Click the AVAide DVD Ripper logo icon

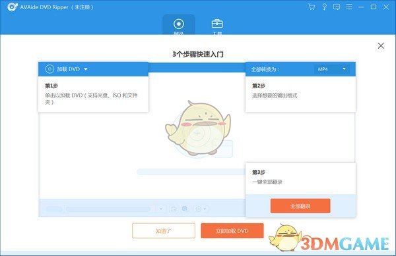12,7
